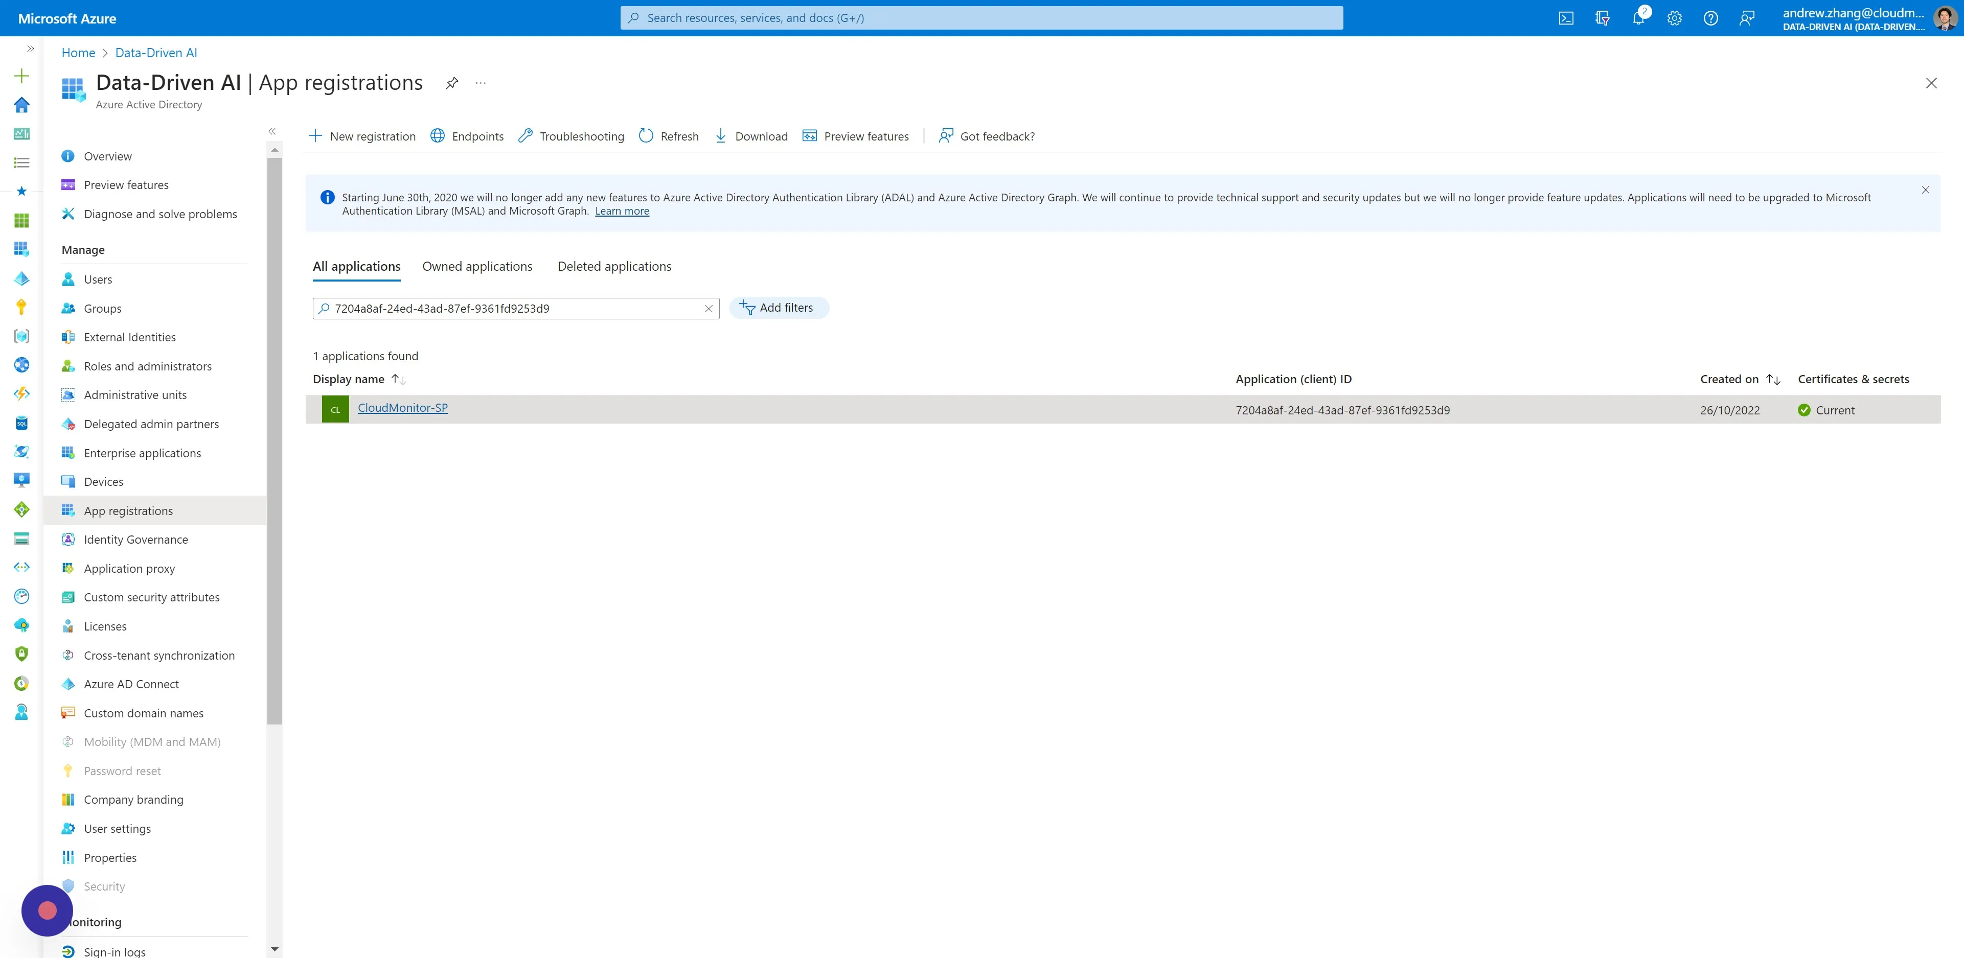This screenshot has height=958, width=1964.
Task: Close the App registrations blade
Action: click(x=1931, y=83)
